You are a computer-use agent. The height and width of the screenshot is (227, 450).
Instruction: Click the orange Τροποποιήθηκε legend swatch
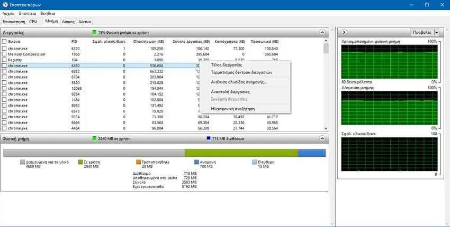(139, 162)
